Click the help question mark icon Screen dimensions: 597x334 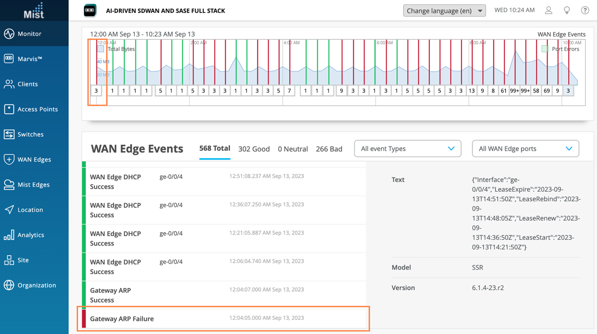point(585,11)
